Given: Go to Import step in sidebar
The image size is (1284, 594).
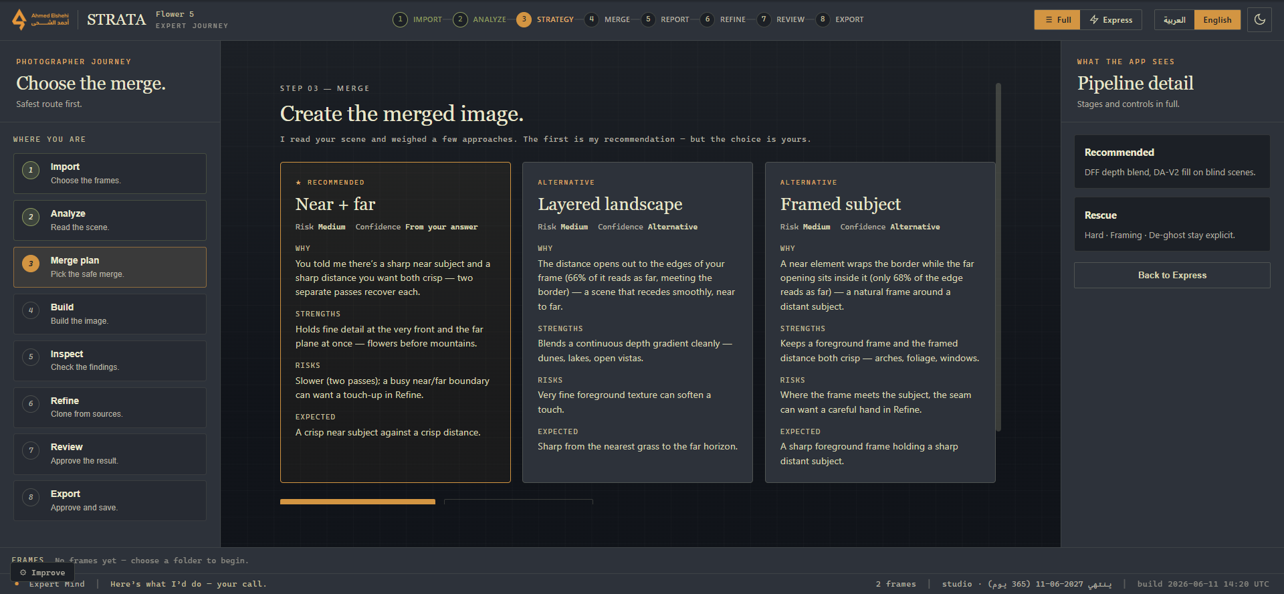Looking at the screenshot, I should click(x=110, y=174).
